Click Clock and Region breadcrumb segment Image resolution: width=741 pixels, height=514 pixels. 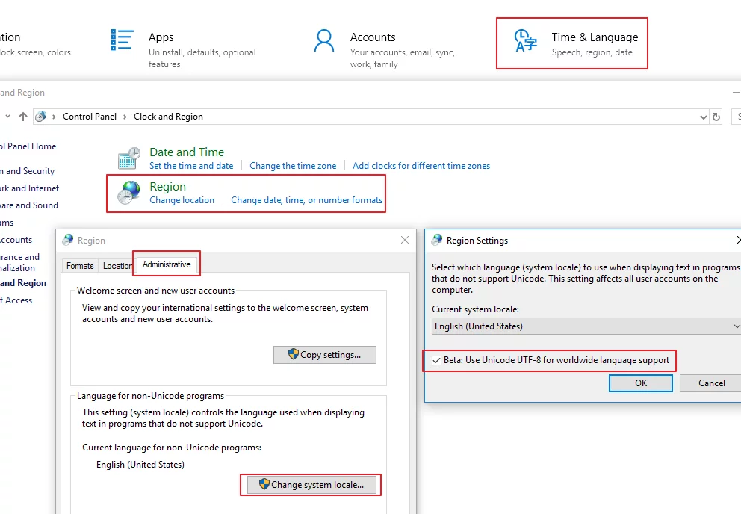168,117
